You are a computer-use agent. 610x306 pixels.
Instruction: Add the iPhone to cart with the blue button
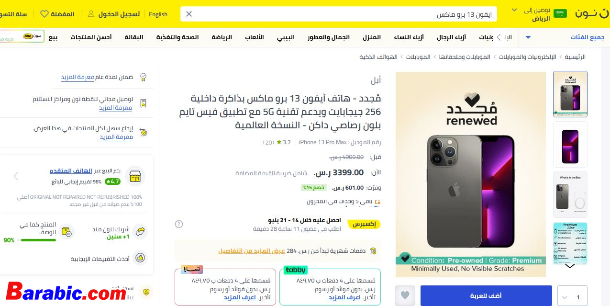486,295
